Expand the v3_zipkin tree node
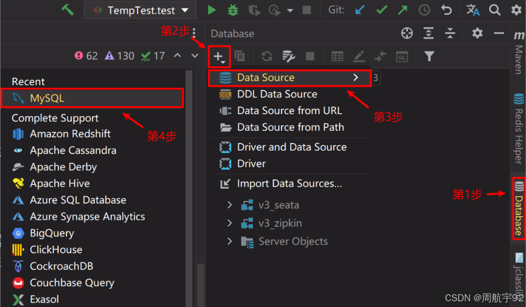The width and height of the screenshot is (526, 307). 230,223
